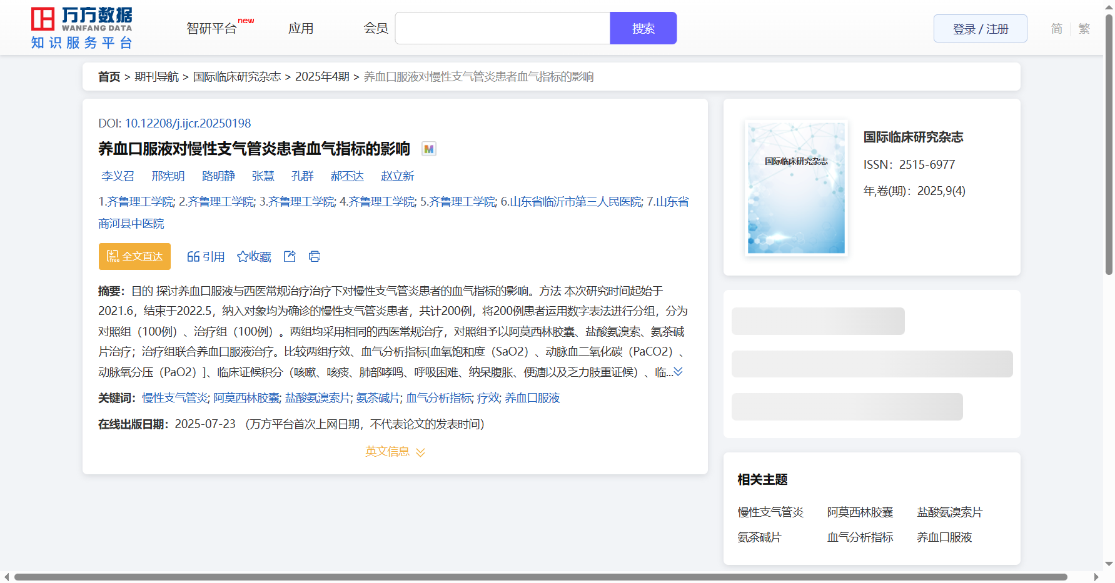The width and height of the screenshot is (1115, 583).
Task: Open author 邢宪明 link
Action: tap(168, 176)
